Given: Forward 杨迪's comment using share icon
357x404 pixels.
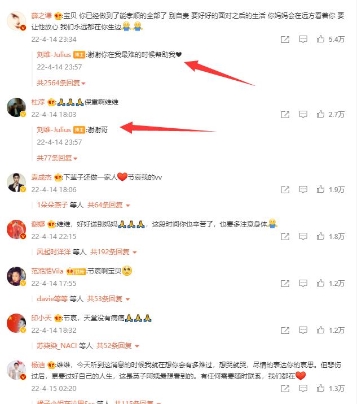Looking at the screenshot, I should (x=285, y=389).
